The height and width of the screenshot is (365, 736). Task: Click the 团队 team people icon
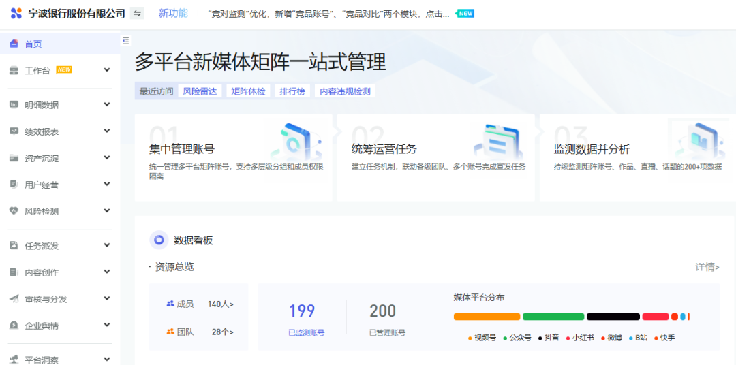click(x=170, y=332)
